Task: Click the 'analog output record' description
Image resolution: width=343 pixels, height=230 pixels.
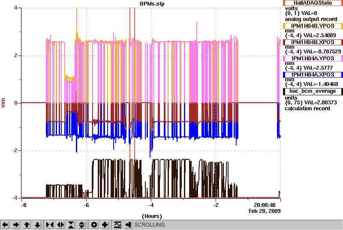Action: pyautogui.click(x=311, y=19)
